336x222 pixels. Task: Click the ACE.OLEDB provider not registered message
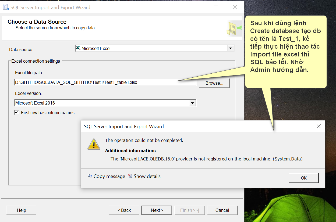207,159
